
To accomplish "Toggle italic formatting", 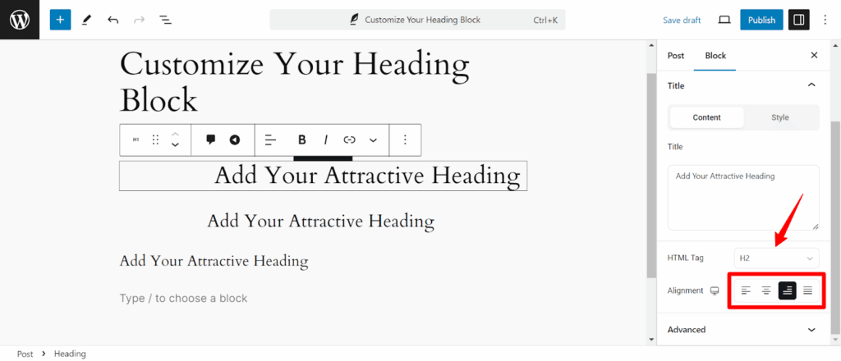I will click(325, 139).
